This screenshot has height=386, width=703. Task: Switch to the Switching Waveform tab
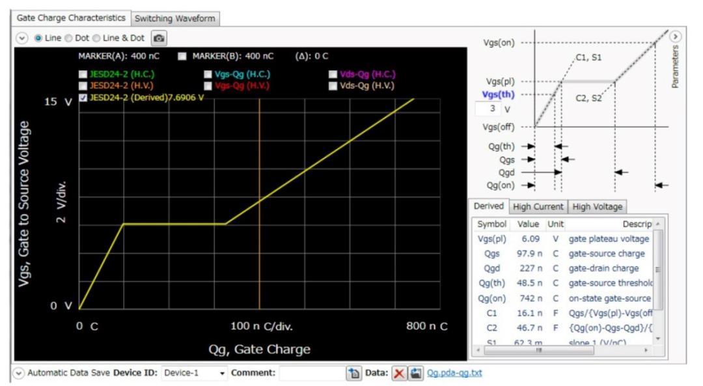coord(174,18)
